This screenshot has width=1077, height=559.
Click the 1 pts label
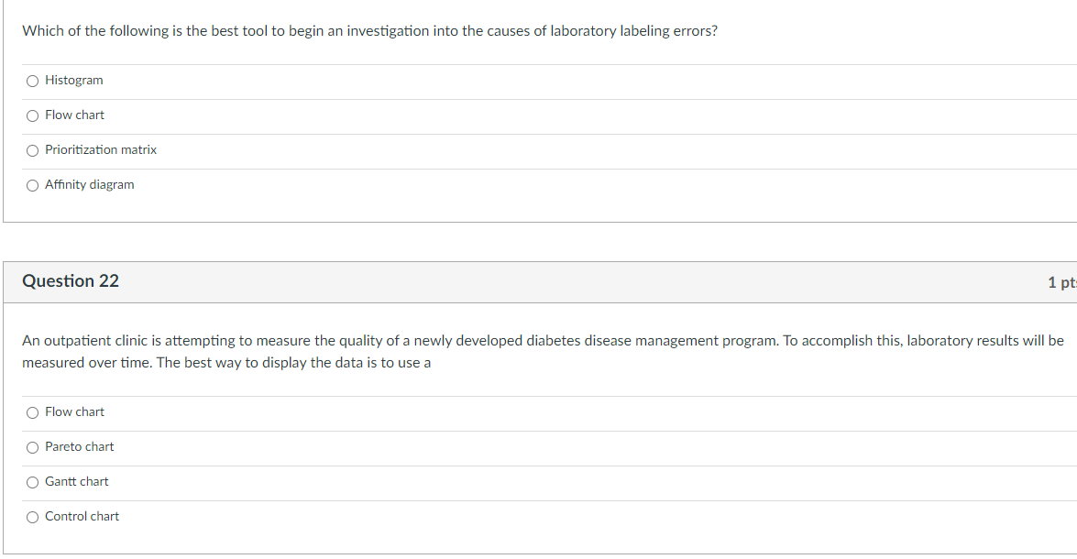coord(1063,281)
